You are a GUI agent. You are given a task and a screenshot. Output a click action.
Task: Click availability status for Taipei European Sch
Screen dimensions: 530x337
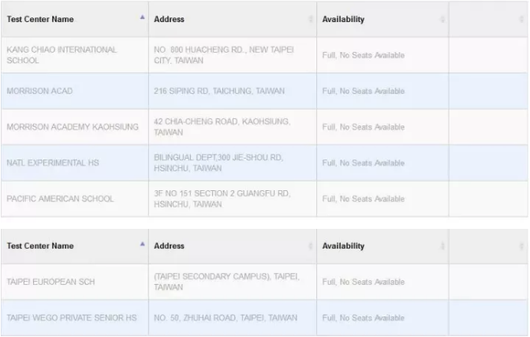click(364, 282)
